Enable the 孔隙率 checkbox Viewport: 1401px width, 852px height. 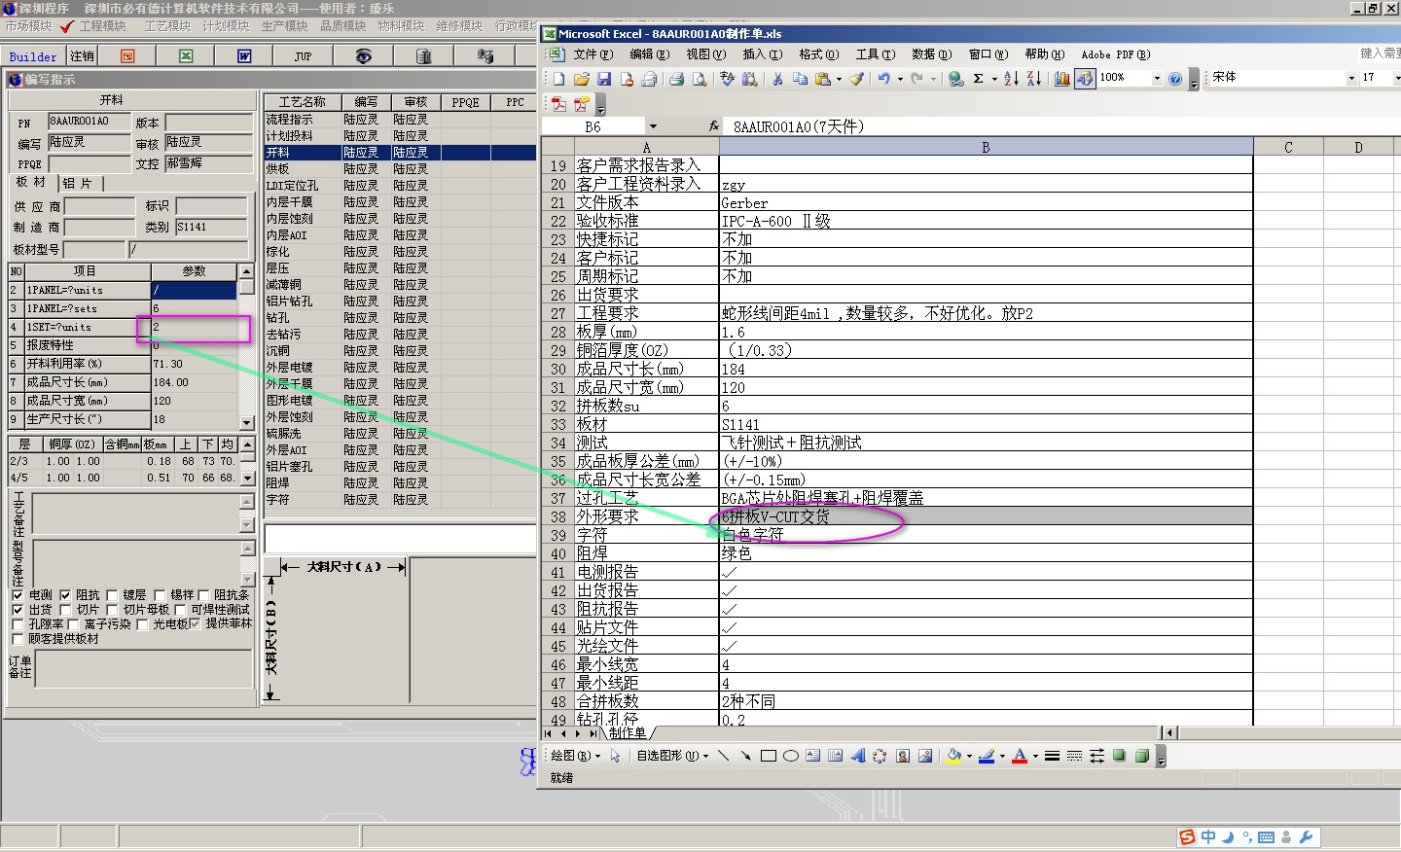coord(18,624)
